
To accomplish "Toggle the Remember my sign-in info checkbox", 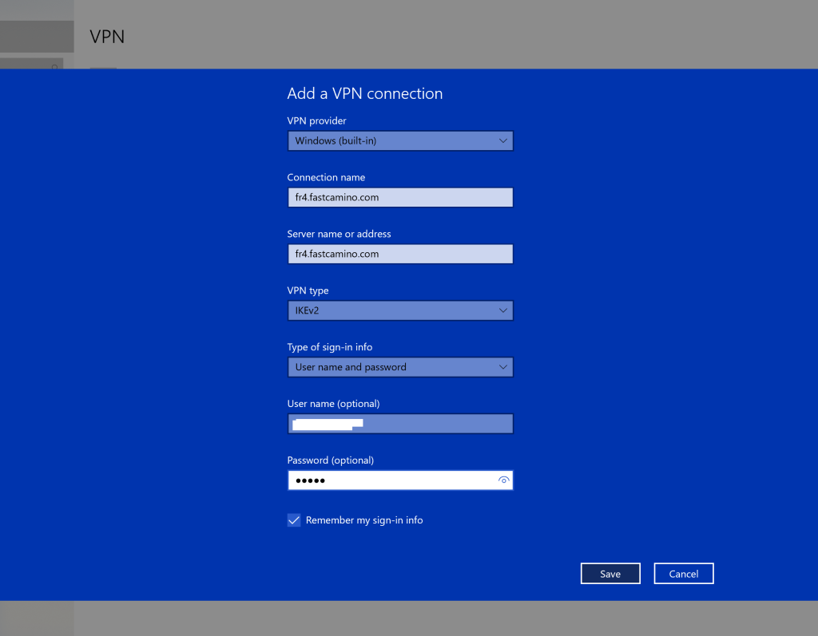I will click(294, 520).
